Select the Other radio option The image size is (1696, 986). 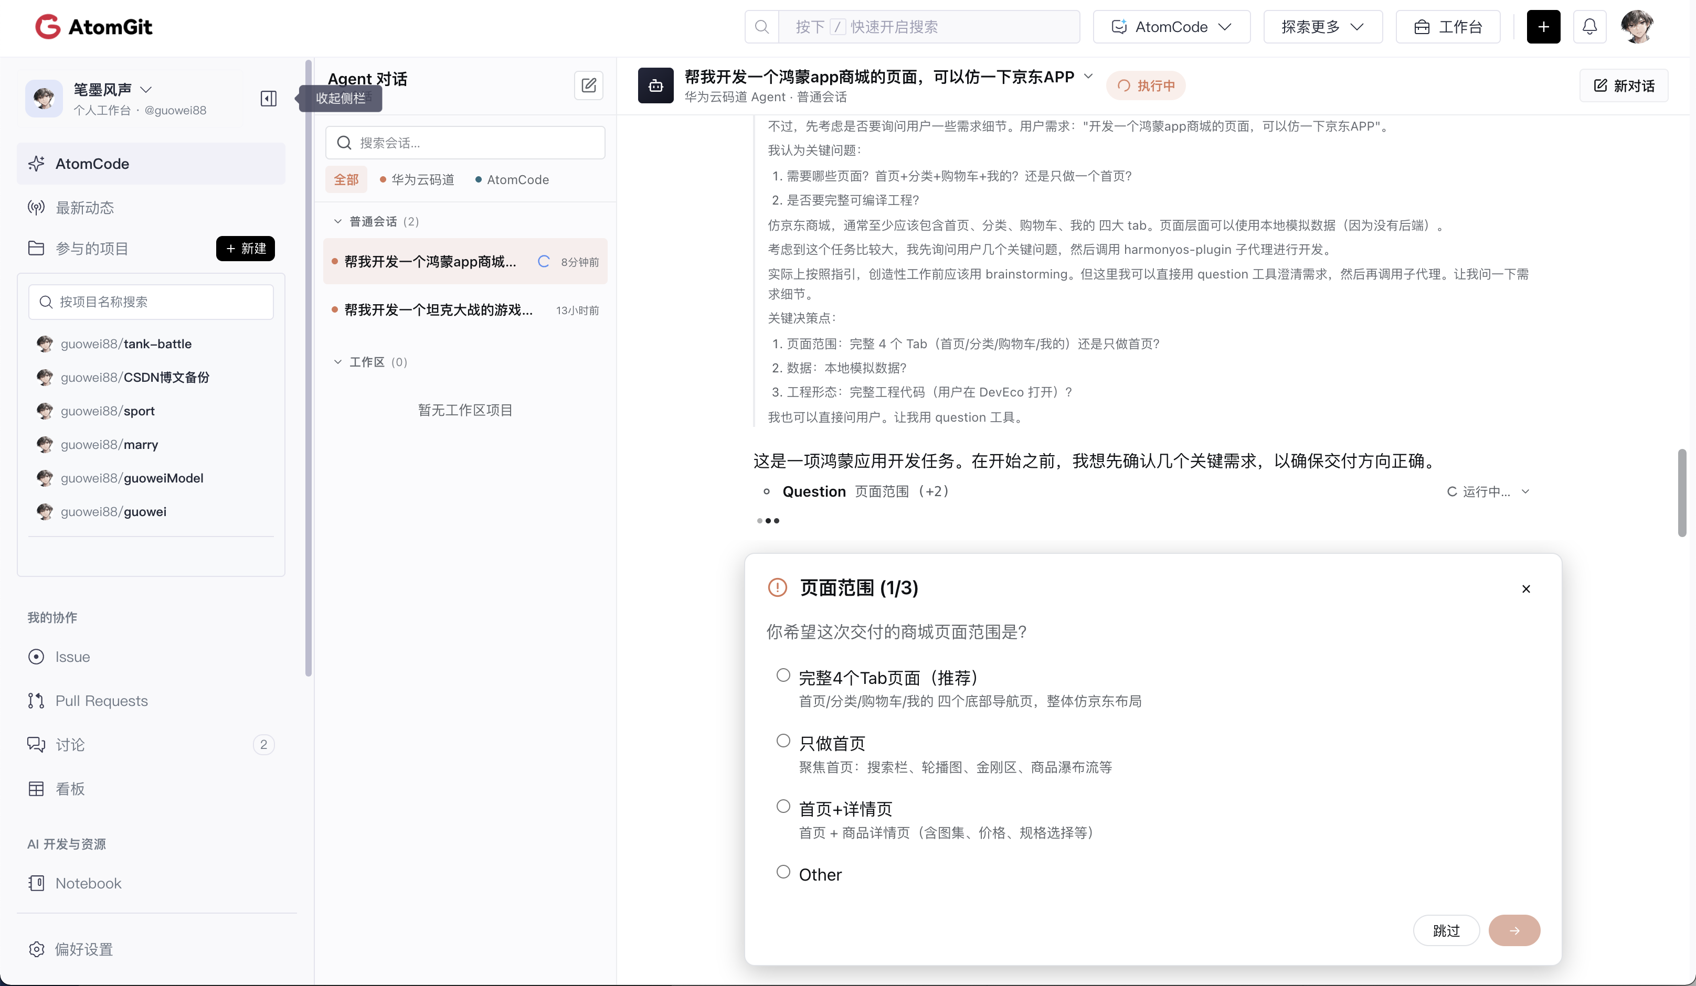(x=783, y=872)
